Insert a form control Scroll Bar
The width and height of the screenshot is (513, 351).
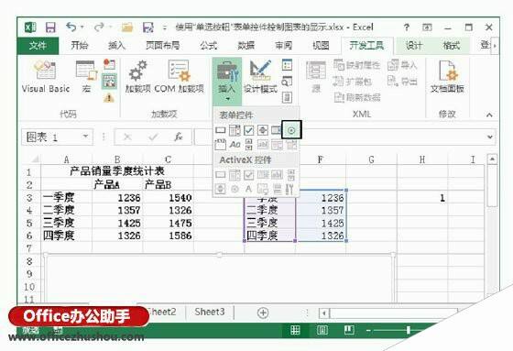pos(248,145)
